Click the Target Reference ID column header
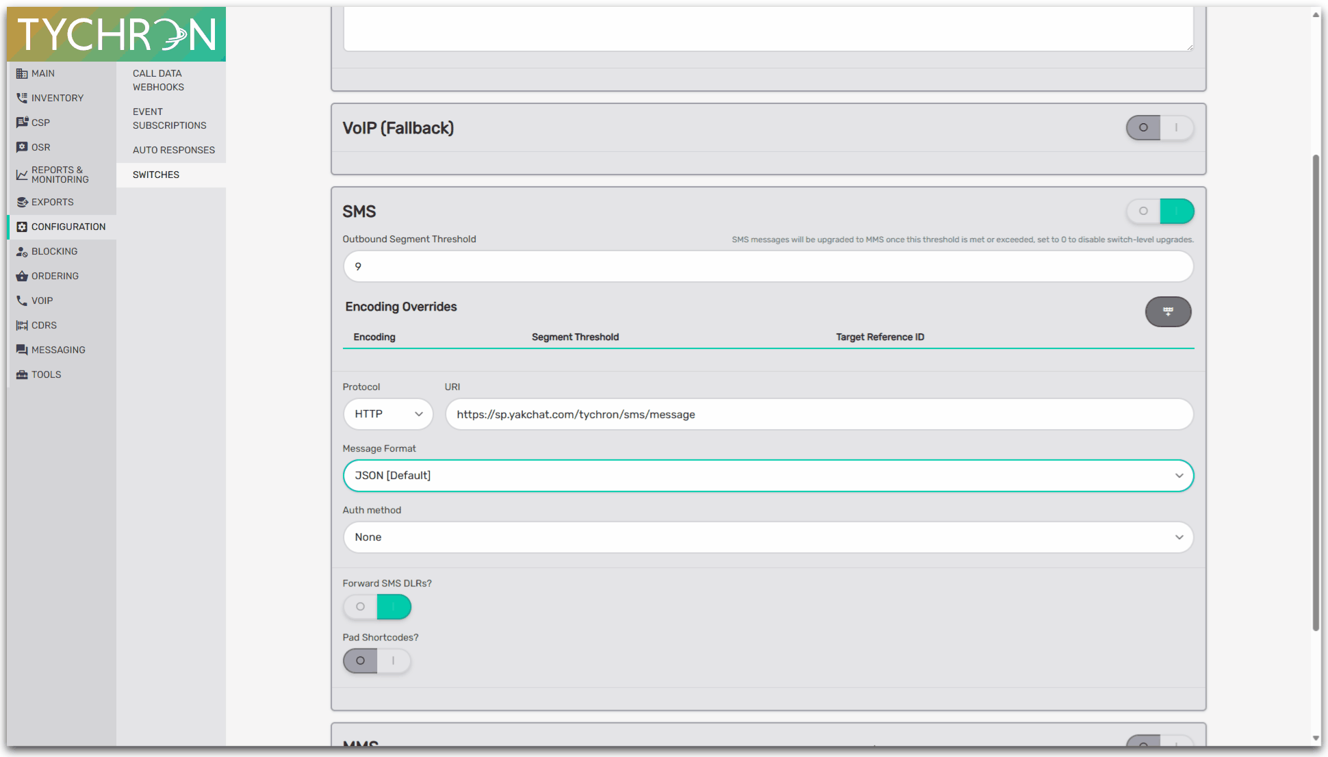Viewport: 1328px width, 757px height. [880, 337]
